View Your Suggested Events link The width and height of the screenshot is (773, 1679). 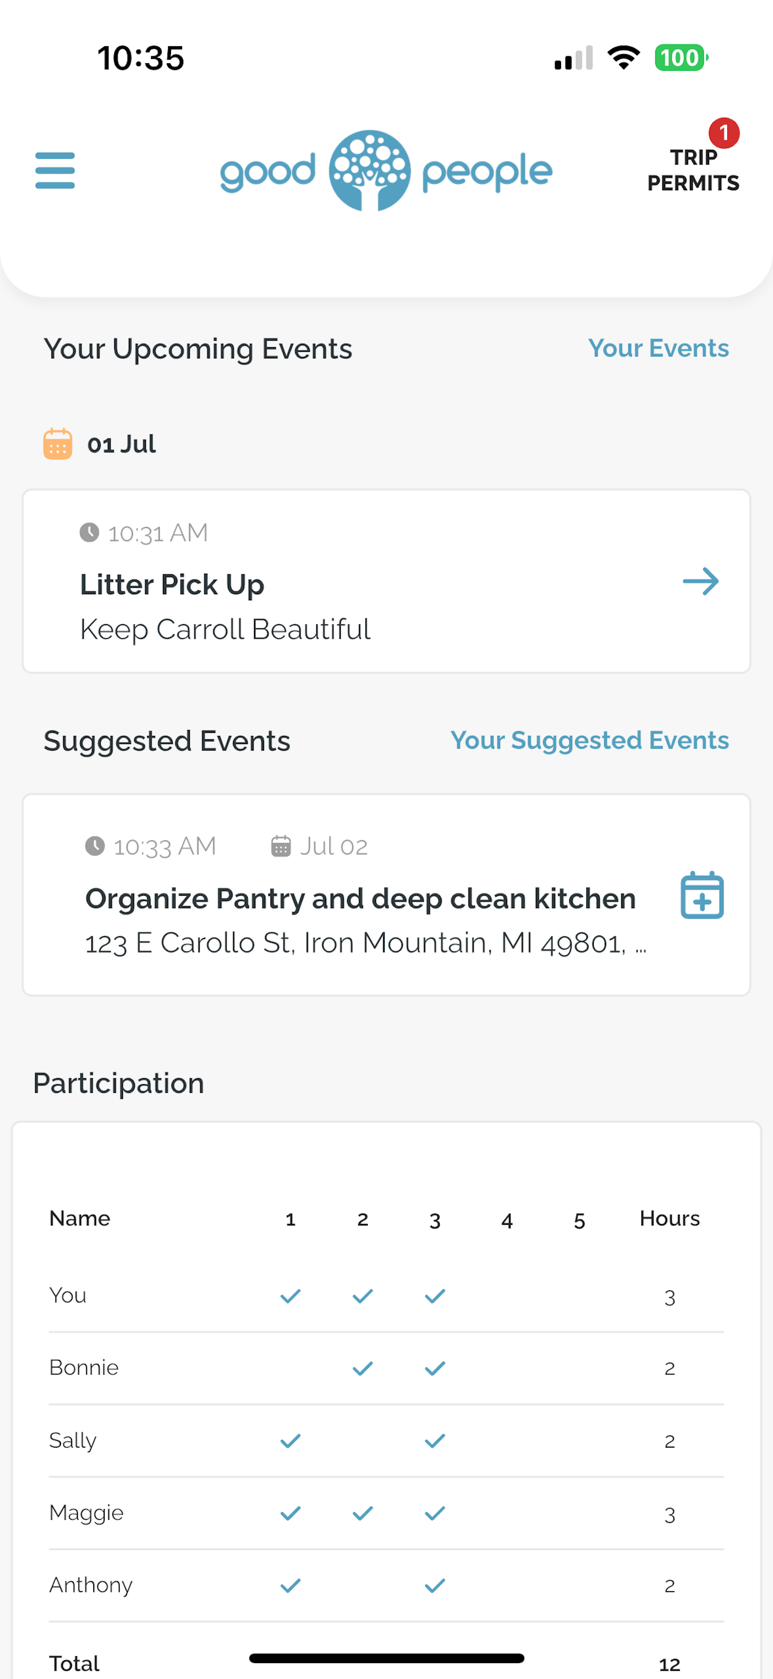[x=589, y=740]
